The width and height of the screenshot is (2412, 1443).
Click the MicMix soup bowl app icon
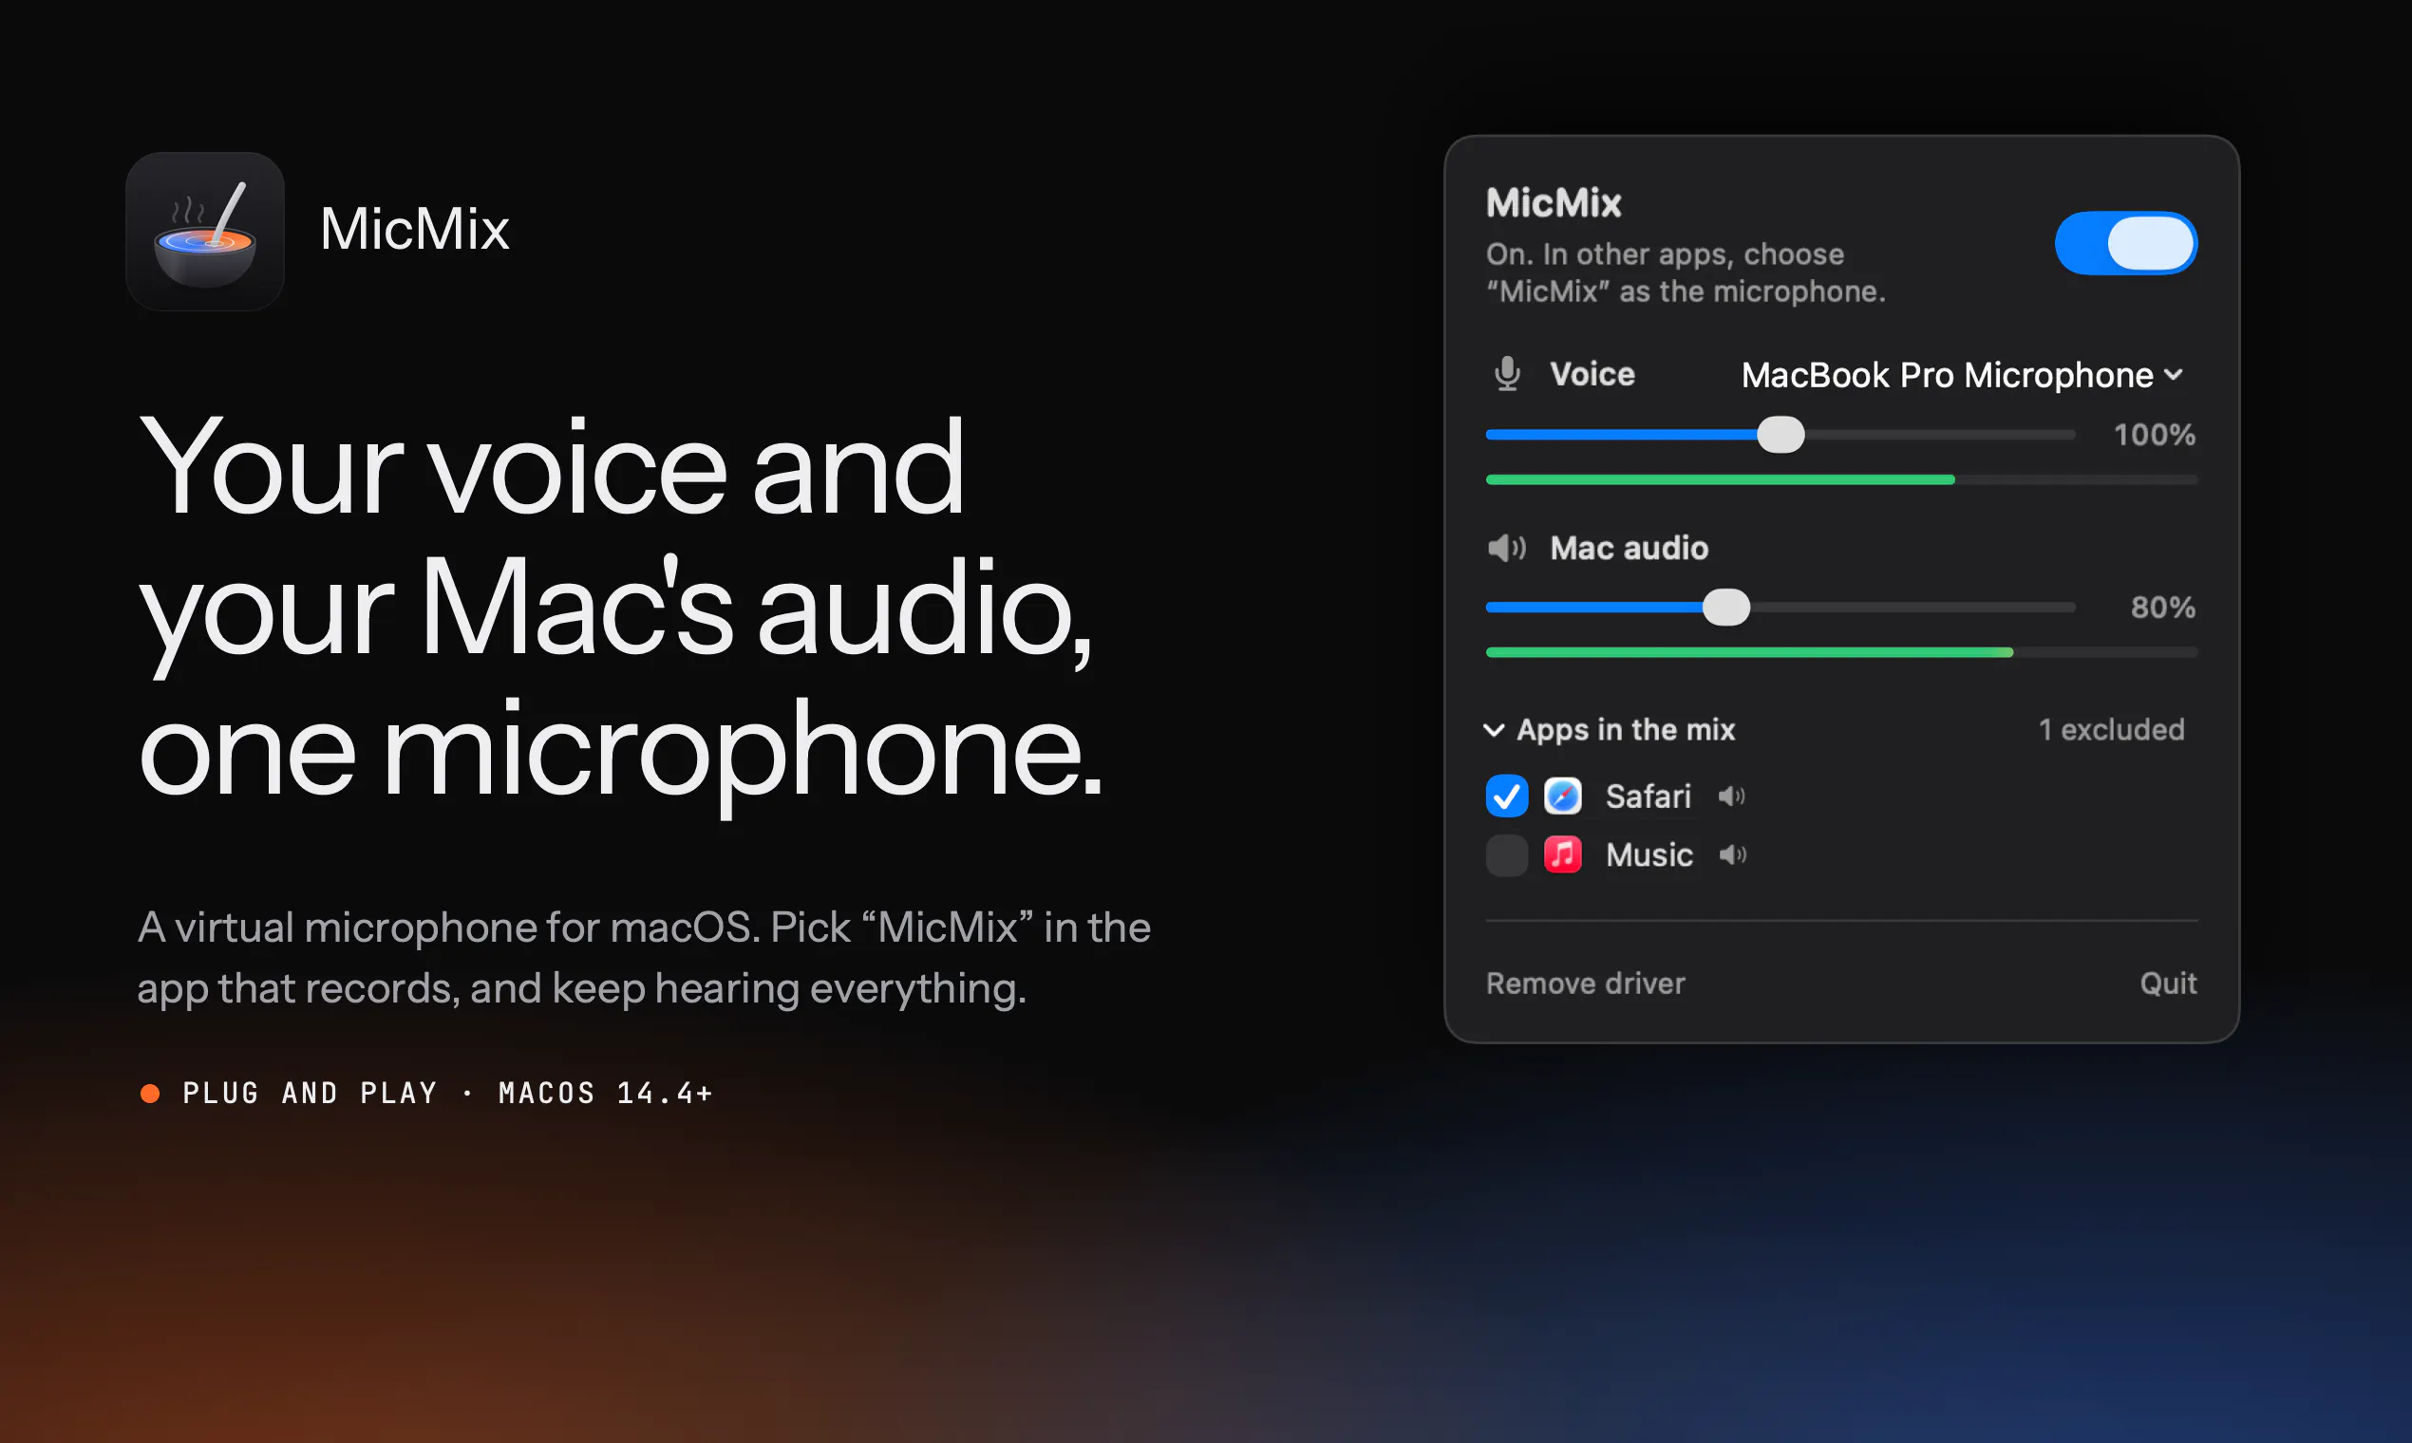204,232
